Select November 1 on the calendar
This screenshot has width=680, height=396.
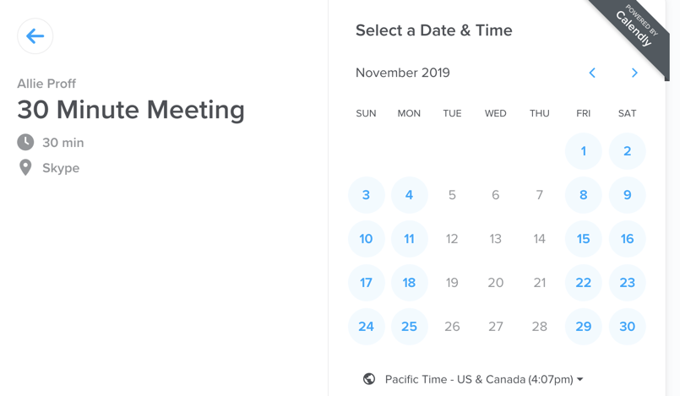pos(583,151)
